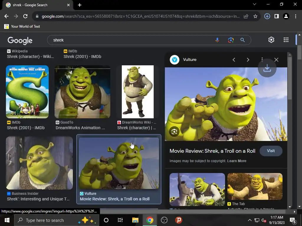Open Movie Review: Shrek, a Troll title
302x226 pixels.
click(x=212, y=151)
